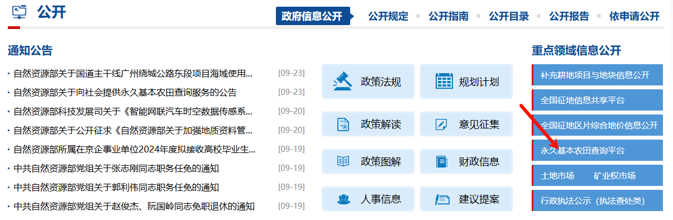The image size is (673, 220).
Task: Click the calendar icon beside 规划计划
Action: pyautogui.click(x=443, y=82)
